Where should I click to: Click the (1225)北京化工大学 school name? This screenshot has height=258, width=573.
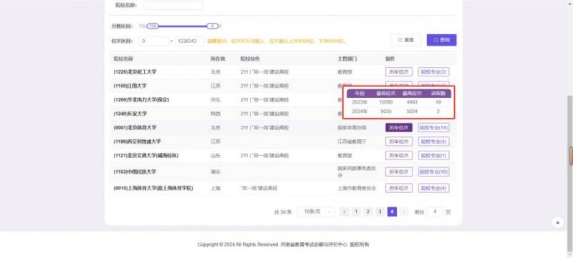[x=135, y=71]
